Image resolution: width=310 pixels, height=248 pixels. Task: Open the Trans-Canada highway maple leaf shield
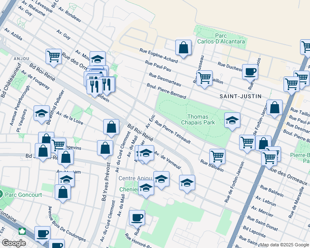[22, 231]
